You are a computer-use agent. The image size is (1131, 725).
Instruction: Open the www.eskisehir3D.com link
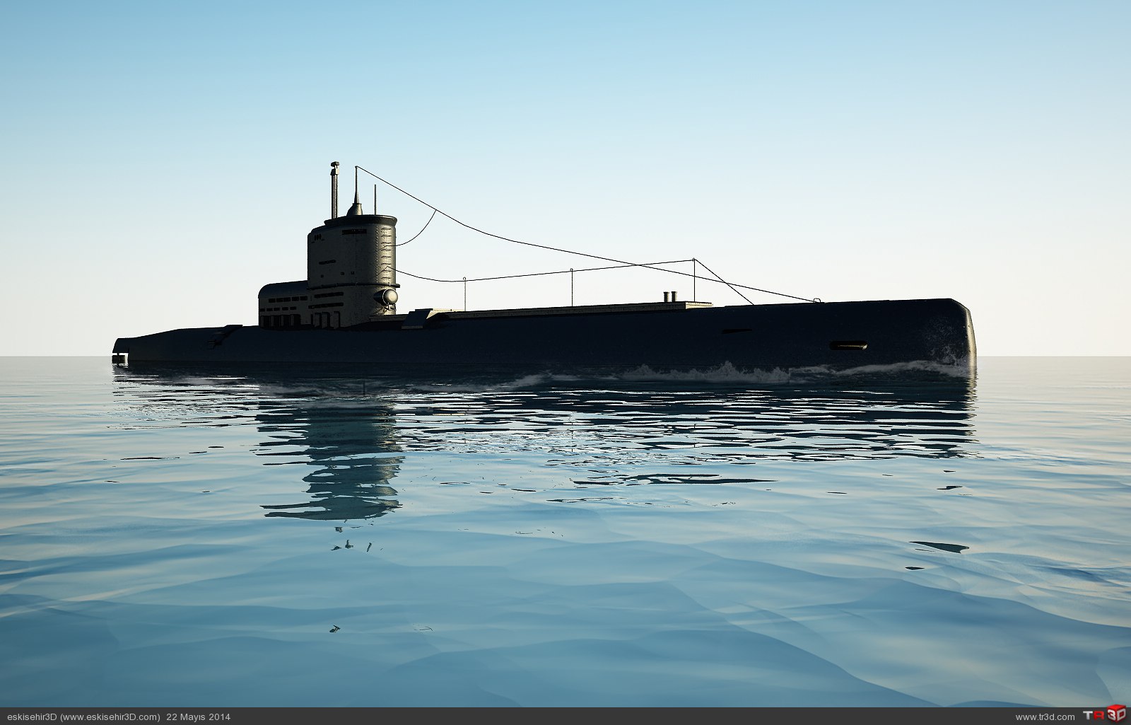pyautogui.click(x=110, y=717)
